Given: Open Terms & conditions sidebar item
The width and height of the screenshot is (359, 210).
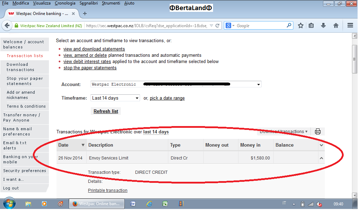Looking at the screenshot, I should (x=25, y=106).
